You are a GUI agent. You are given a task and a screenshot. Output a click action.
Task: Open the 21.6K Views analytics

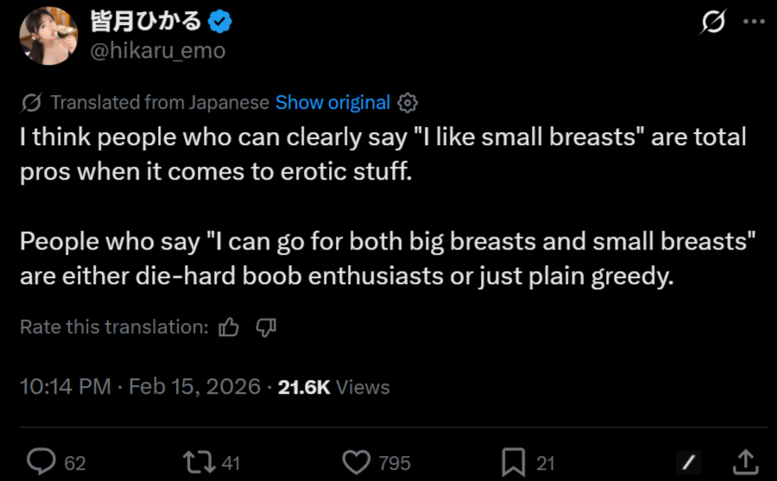(334, 387)
